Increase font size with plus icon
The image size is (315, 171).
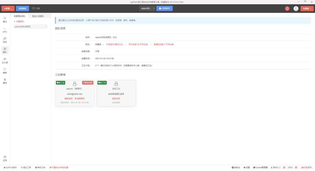(296, 167)
